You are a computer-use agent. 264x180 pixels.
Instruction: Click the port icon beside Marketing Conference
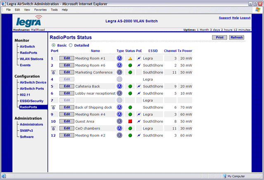point(53,72)
